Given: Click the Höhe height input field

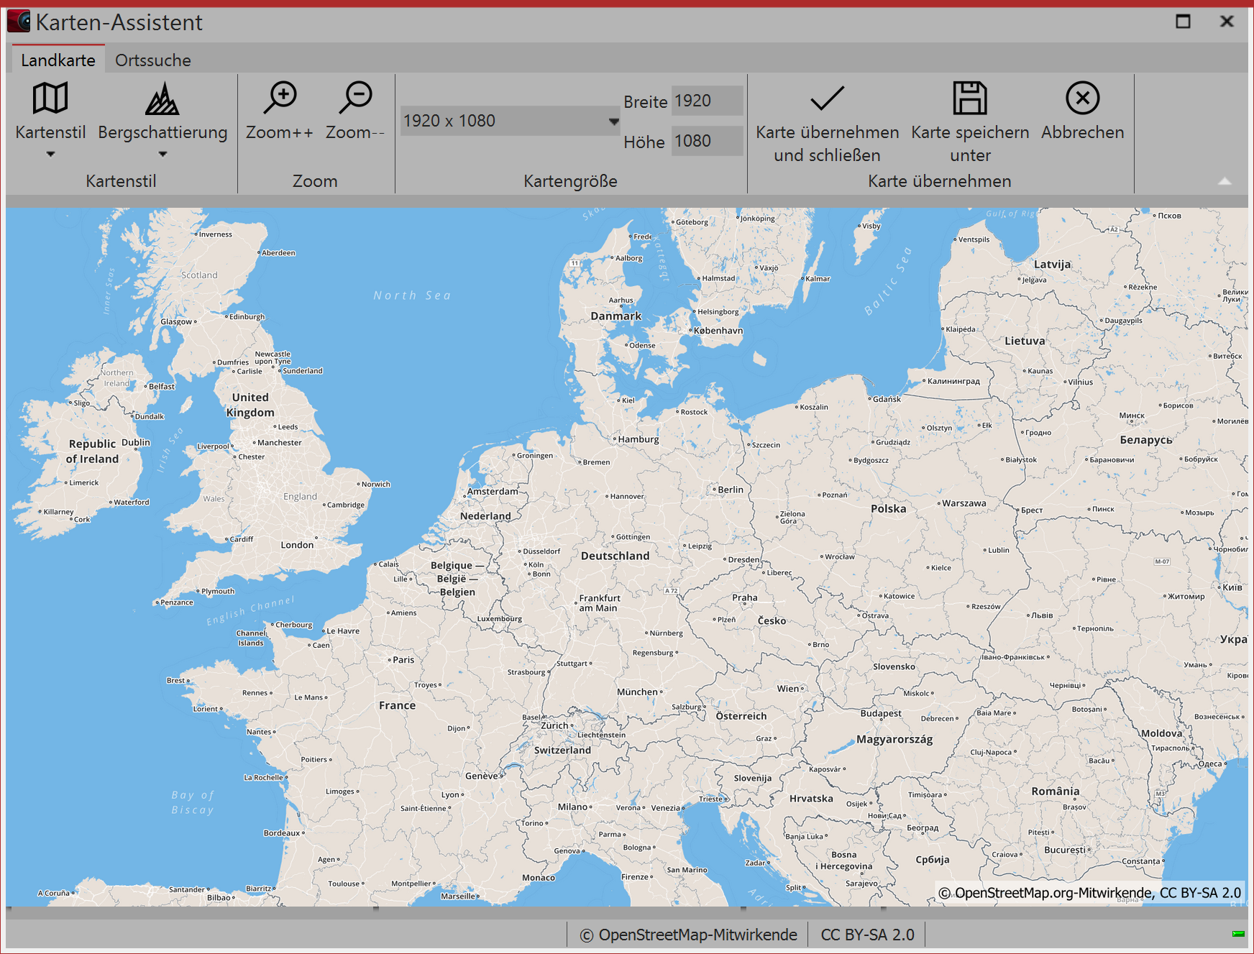Looking at the screenshot, I should click(707, 141).
